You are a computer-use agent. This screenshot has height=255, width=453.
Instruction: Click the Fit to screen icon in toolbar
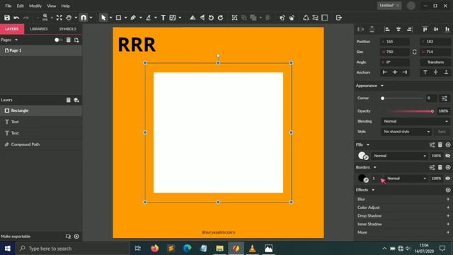[x=59, y=18]
